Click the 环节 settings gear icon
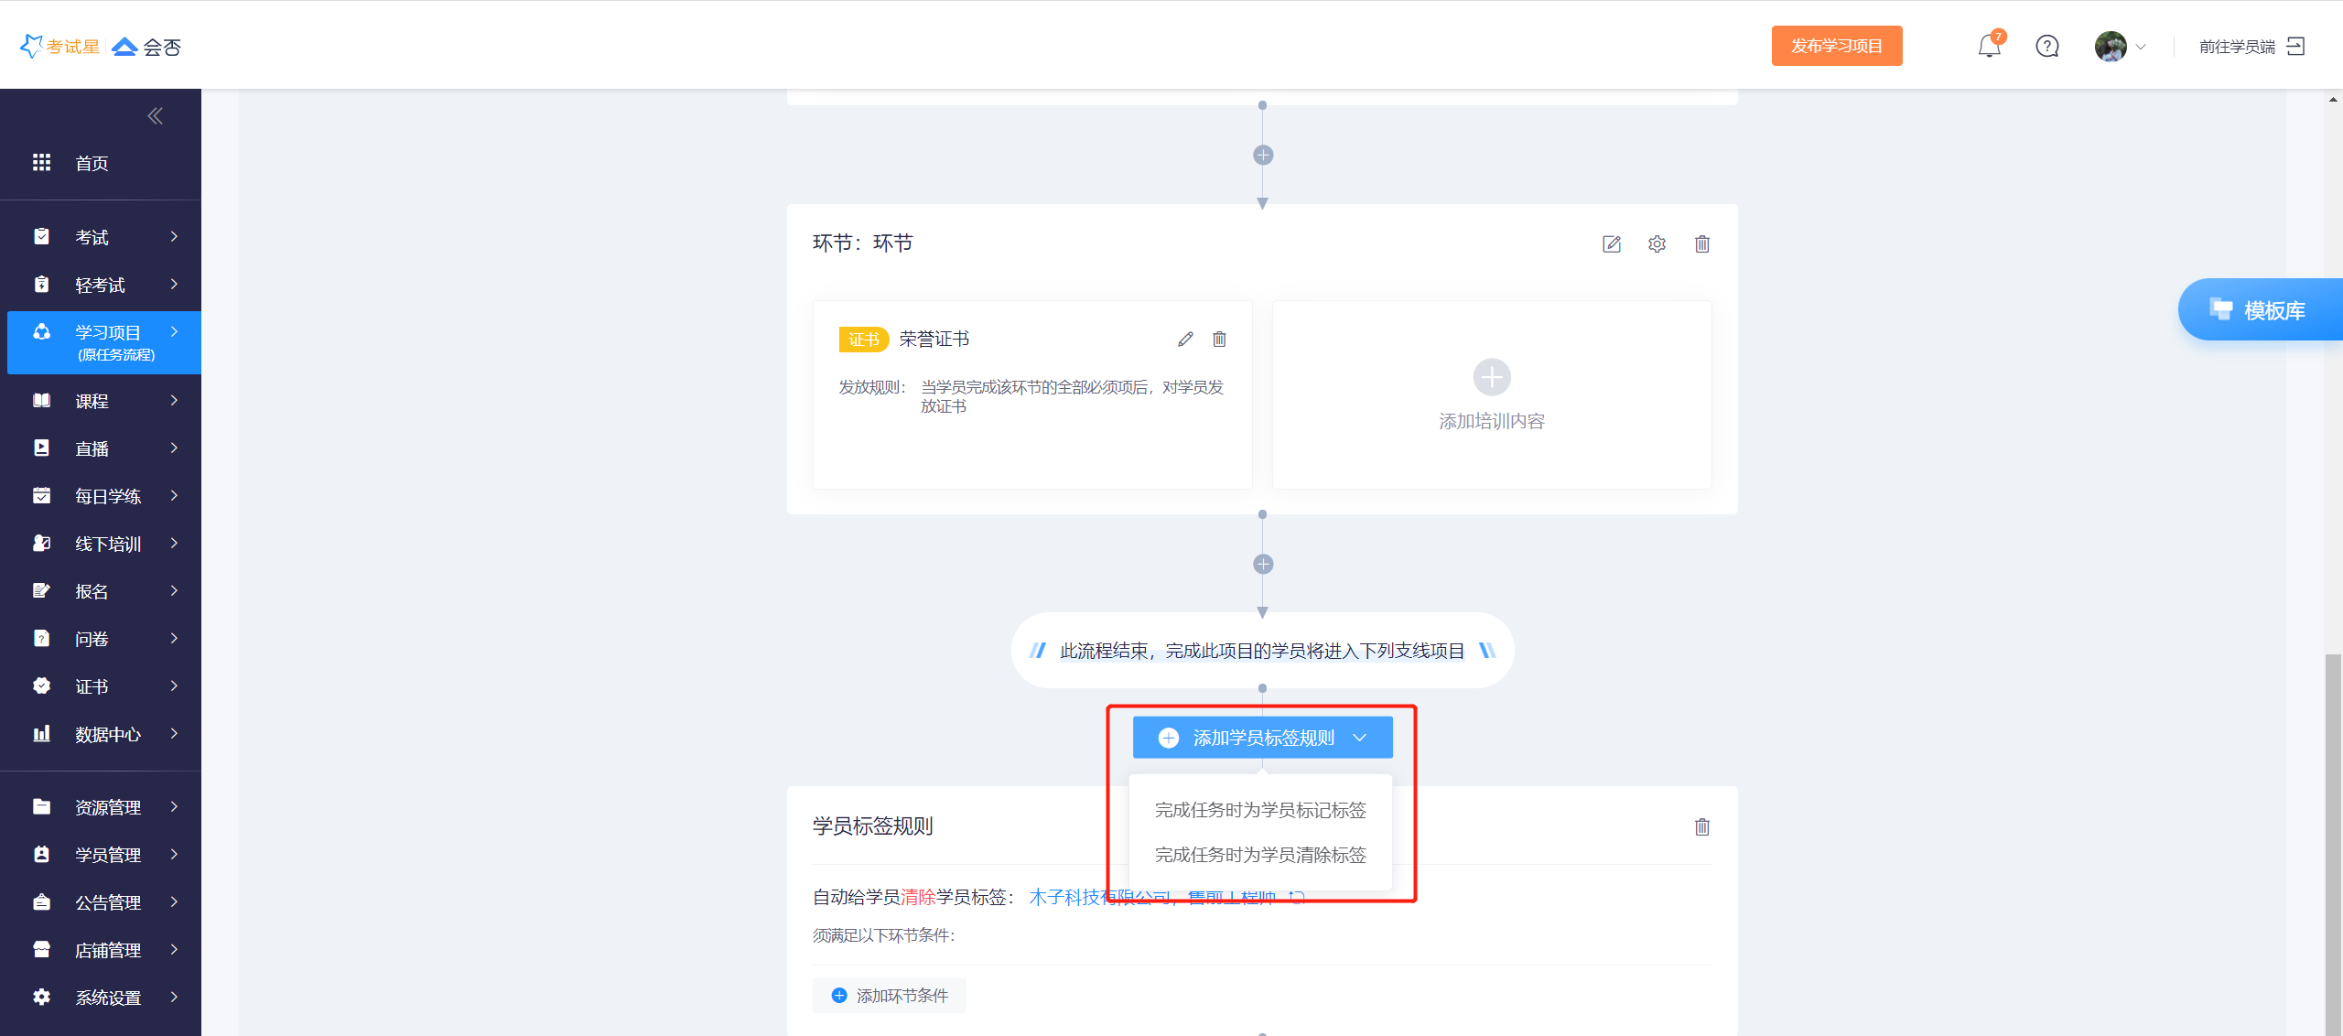 (1657, 244)
